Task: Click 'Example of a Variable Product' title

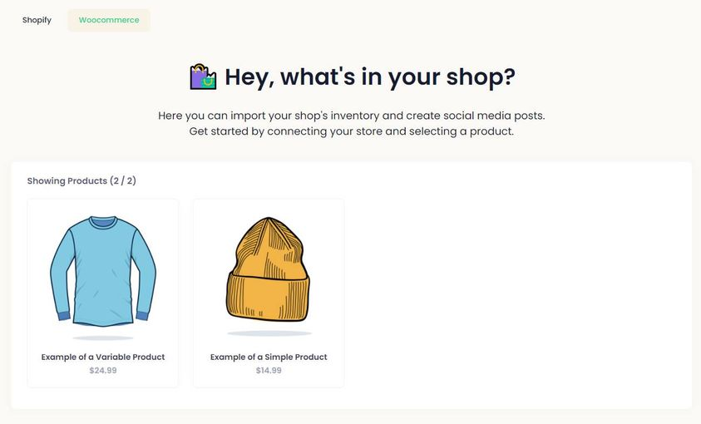Action: [103, 357]
